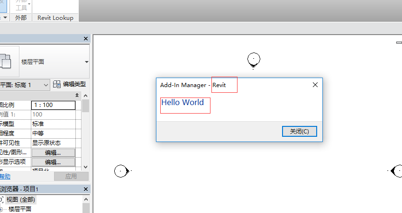
Task: Select the 显示原状态 visibility value
Action: [53, 143]
